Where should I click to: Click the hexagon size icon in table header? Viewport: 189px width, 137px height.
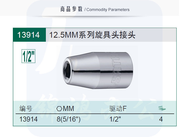coord(59,109)
